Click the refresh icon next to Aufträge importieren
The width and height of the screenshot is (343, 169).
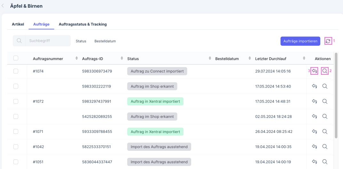328,41
